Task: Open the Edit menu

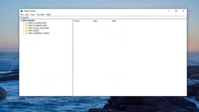Action: (27, 15)
